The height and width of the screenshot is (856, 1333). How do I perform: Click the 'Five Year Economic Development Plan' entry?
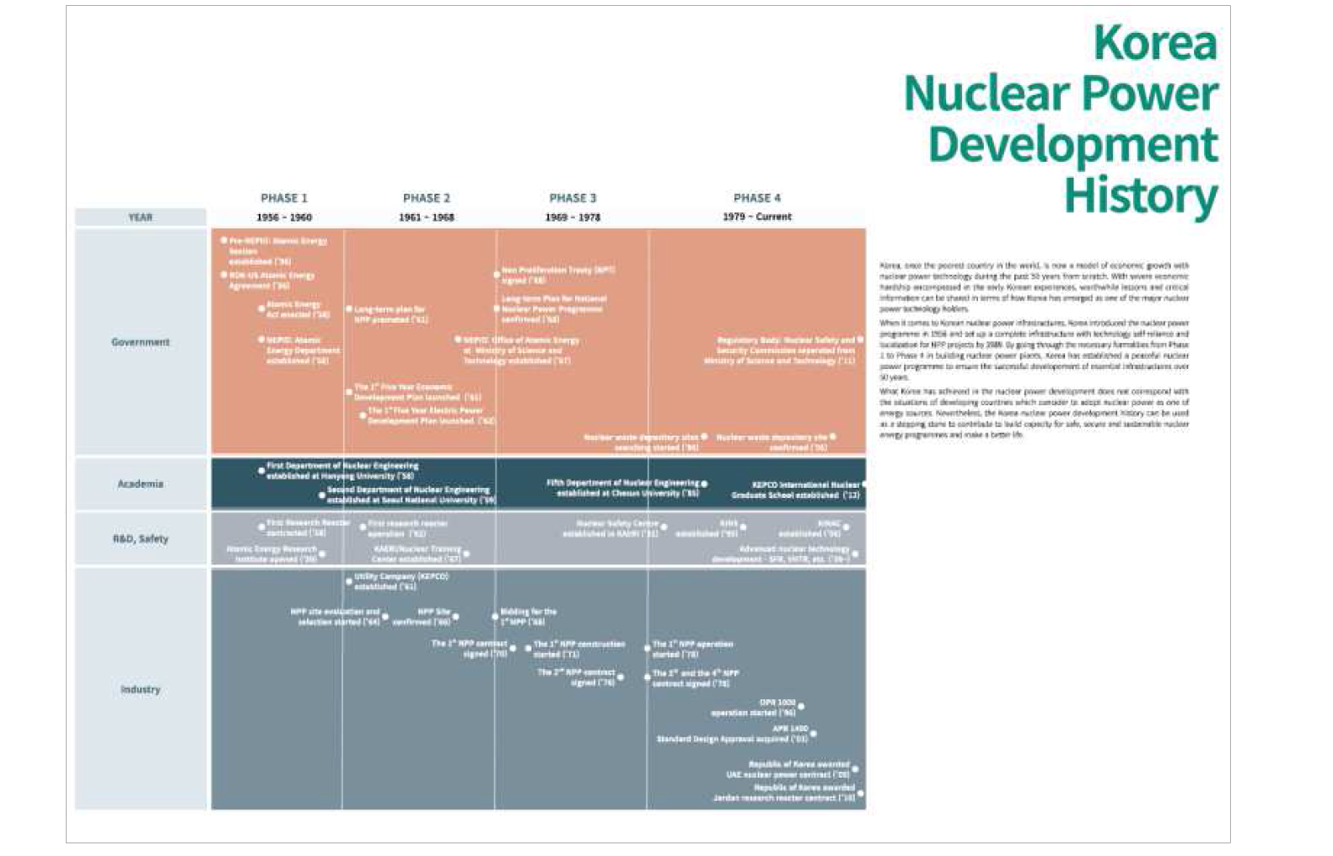coord(415,392)
